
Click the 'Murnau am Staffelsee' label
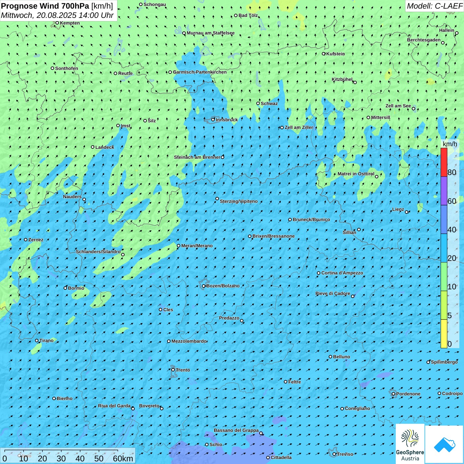point(210,33)
